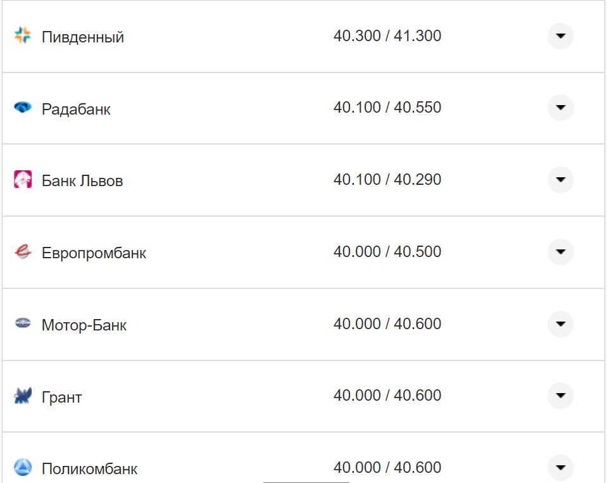
Task: Click the Пивденный bank logo icon
Action: pyautogui.click(x=23, y=36)
